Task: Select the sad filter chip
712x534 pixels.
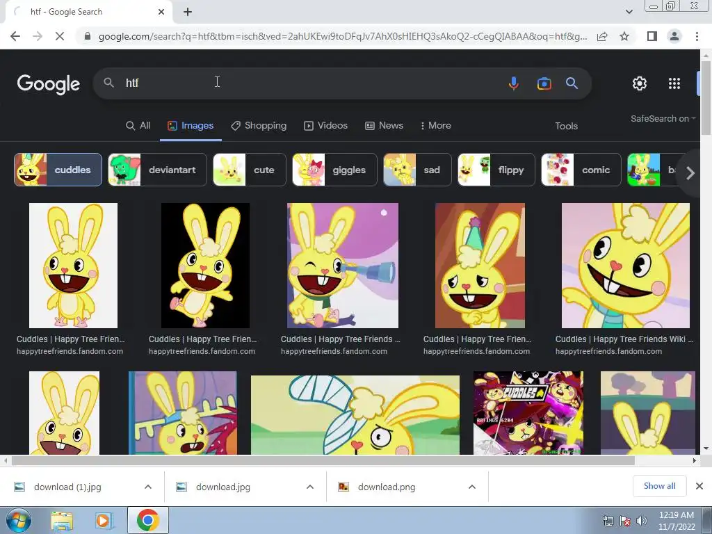Action: pos(417,170)
